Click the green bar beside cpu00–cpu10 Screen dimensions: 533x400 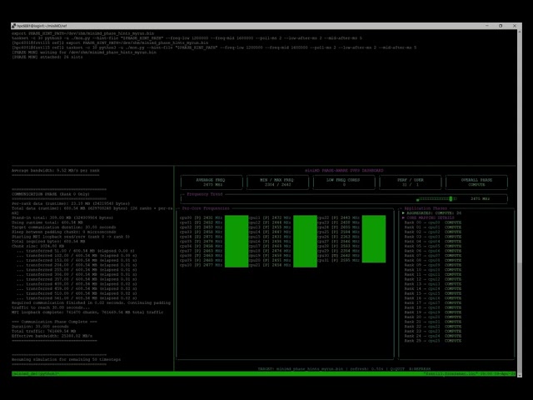pyautogui.click(x=237, y=241)
